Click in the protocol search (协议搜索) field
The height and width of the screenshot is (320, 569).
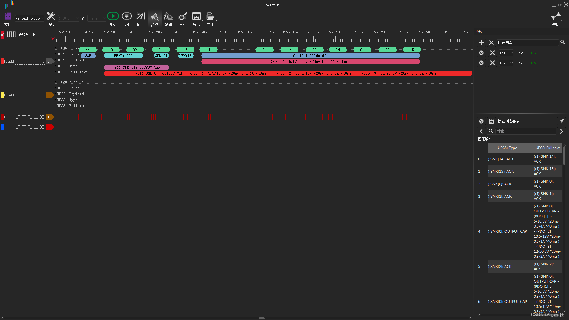click(528, 43)
